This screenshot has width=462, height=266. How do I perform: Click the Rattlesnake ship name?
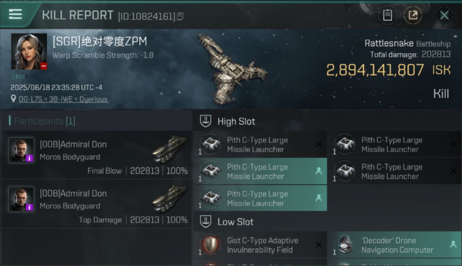[x=389, y=43]
